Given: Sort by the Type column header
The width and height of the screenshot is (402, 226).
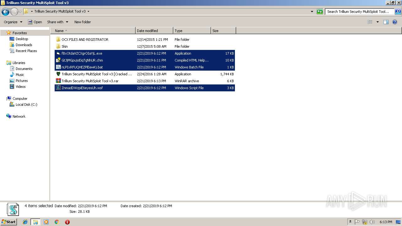Looking at the screenshot, I should (192, 31).
